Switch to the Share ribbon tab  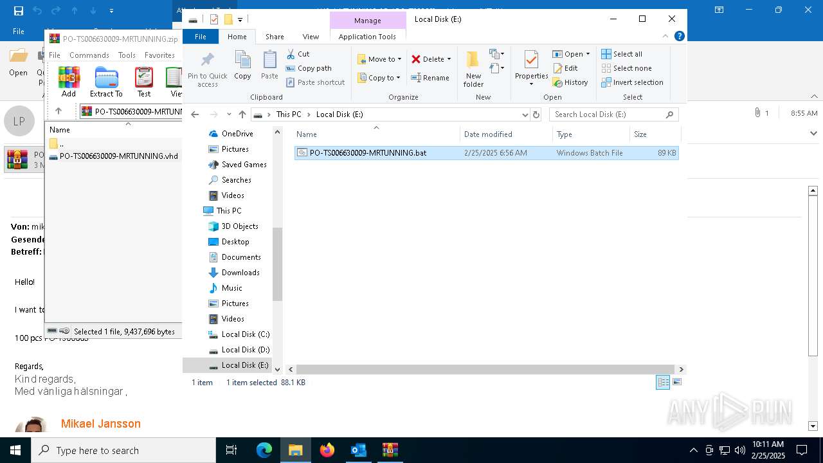point(275,37)
